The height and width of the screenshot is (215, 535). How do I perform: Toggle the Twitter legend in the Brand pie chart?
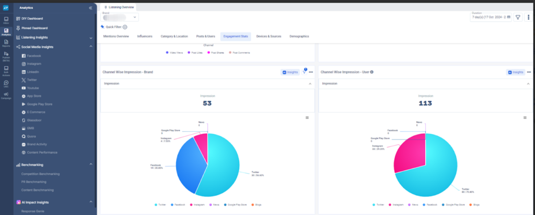coord(161,205)
